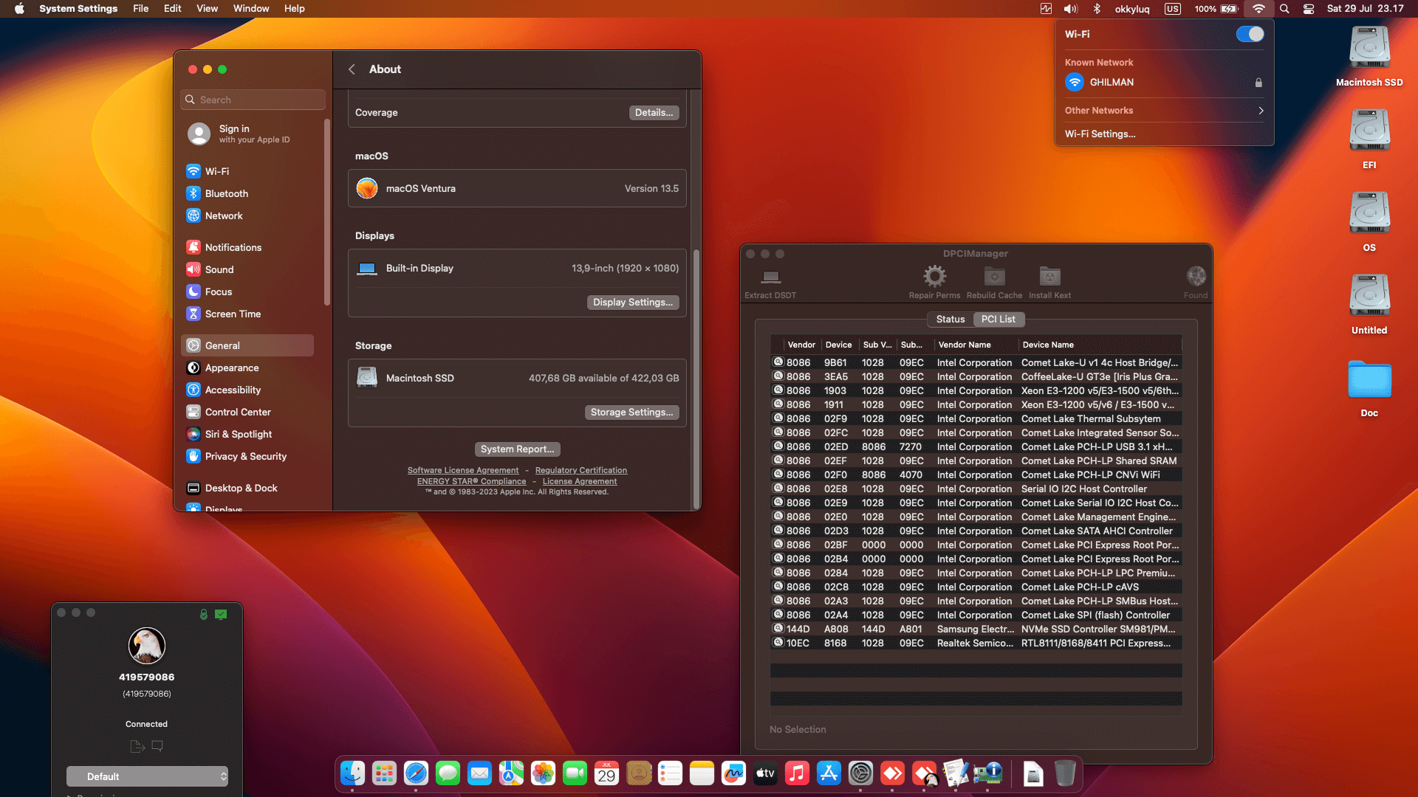Viewport: 1418px width, 797px height.
Task: Click Repair Perms gear icon in DPCIManager
Action: (934, 277)
